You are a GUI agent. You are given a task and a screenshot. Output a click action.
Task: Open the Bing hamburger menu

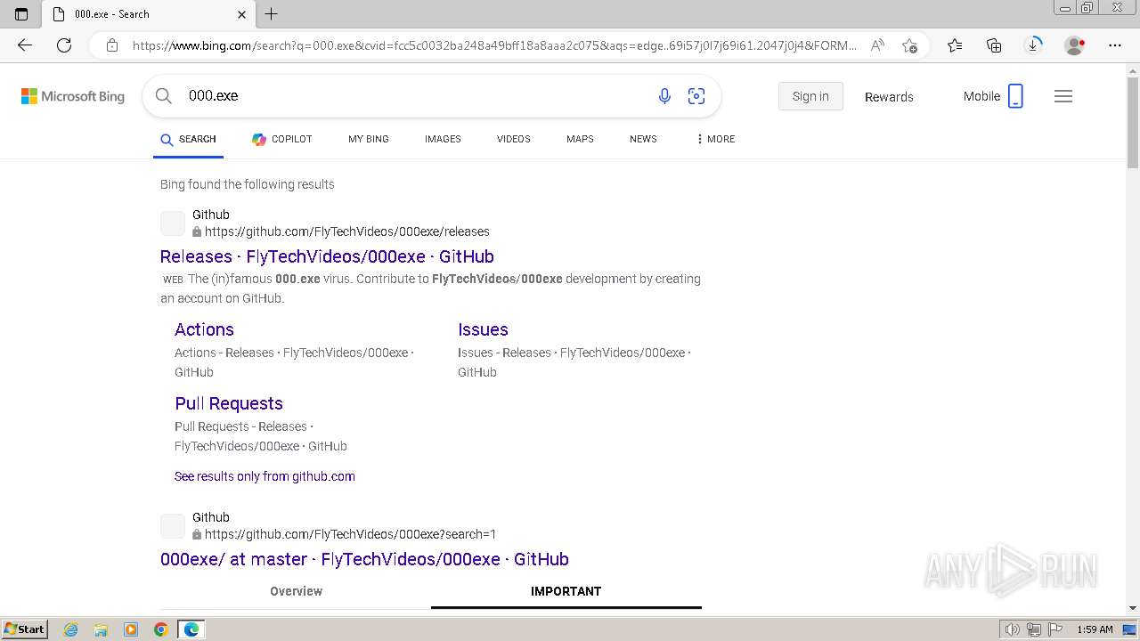(1063, 96)
